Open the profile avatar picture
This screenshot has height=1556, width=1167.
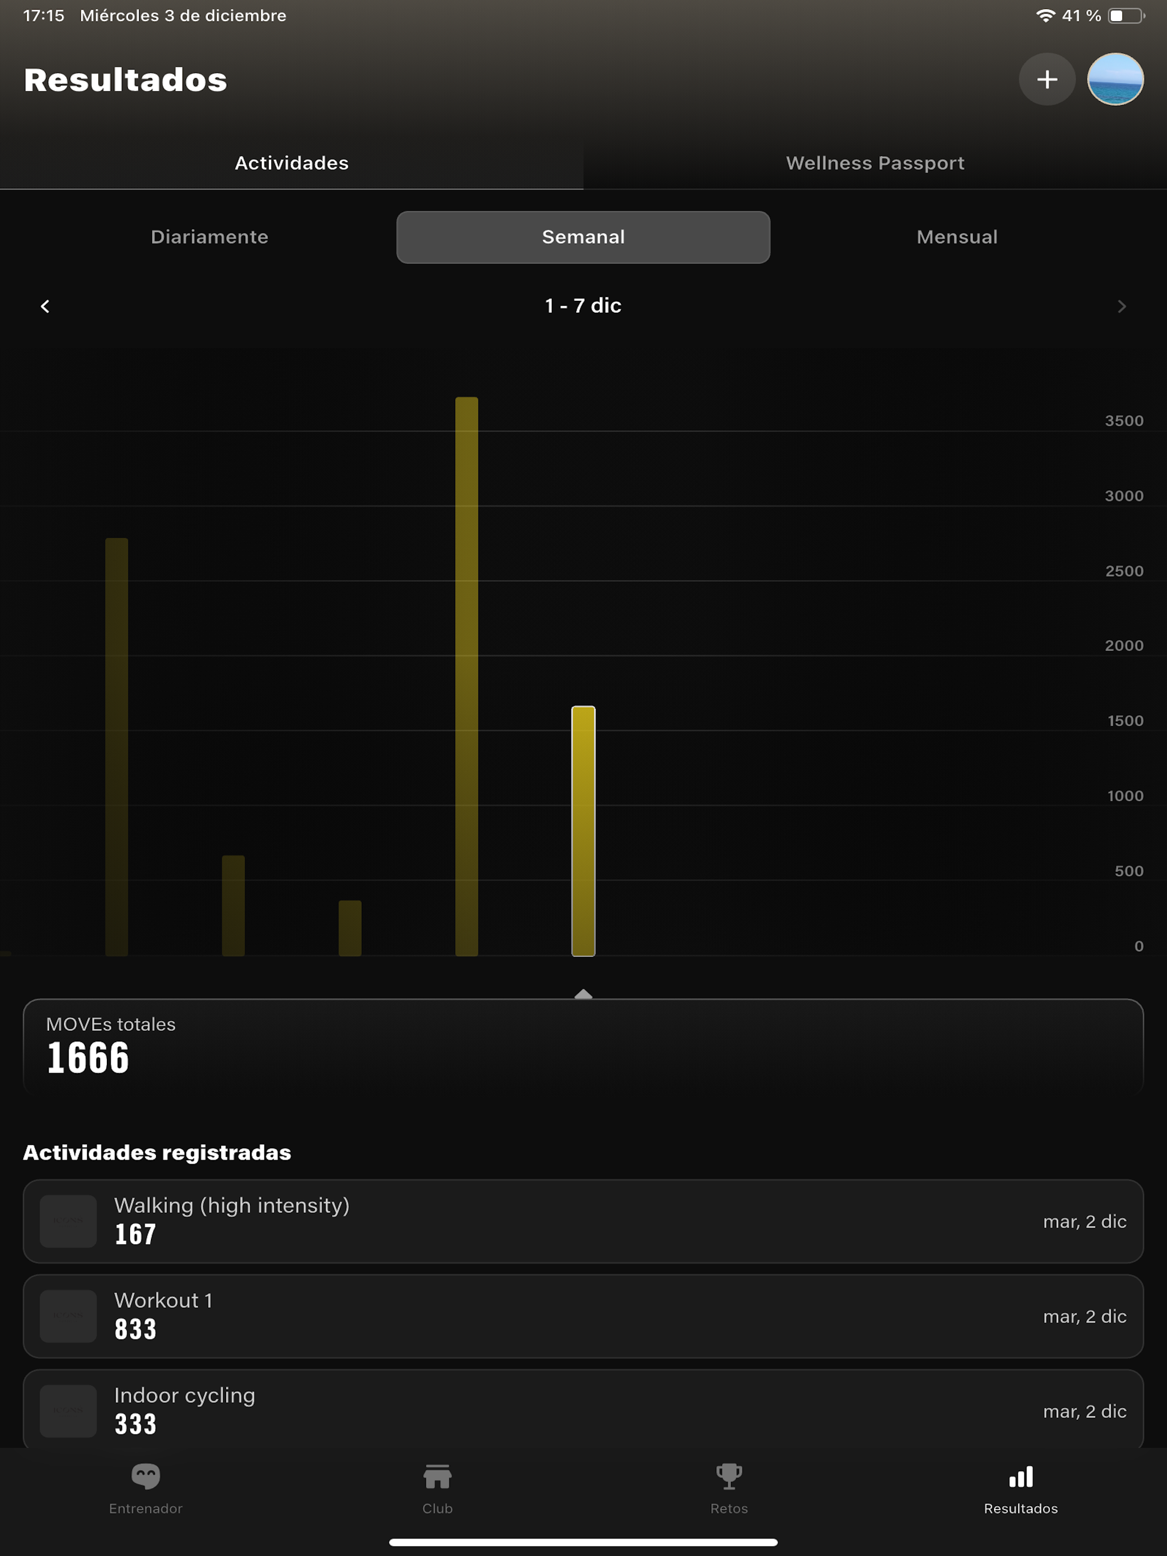pos(1115,79)
